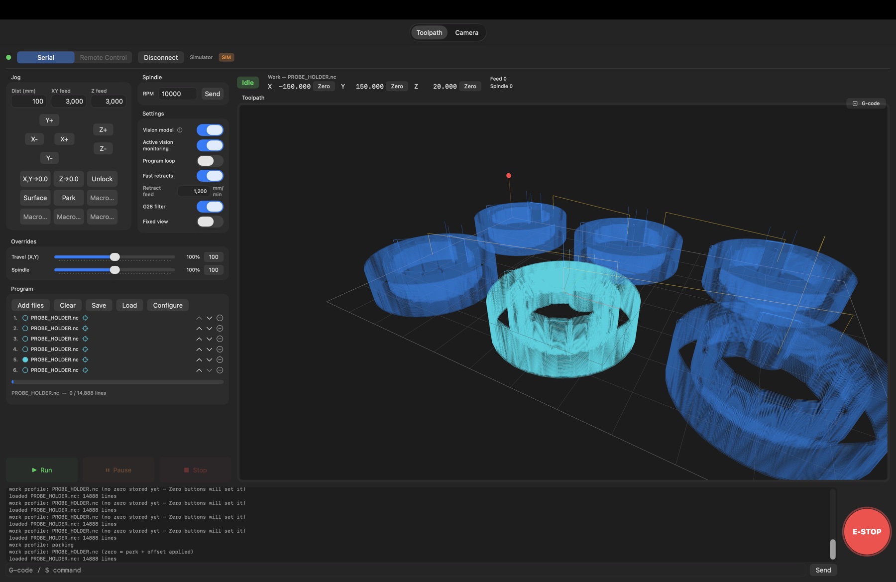Viewport: 896px width, 582px height.
Task: Click the crosshair icon on program row 5
Action: click(x=85, y=359)
